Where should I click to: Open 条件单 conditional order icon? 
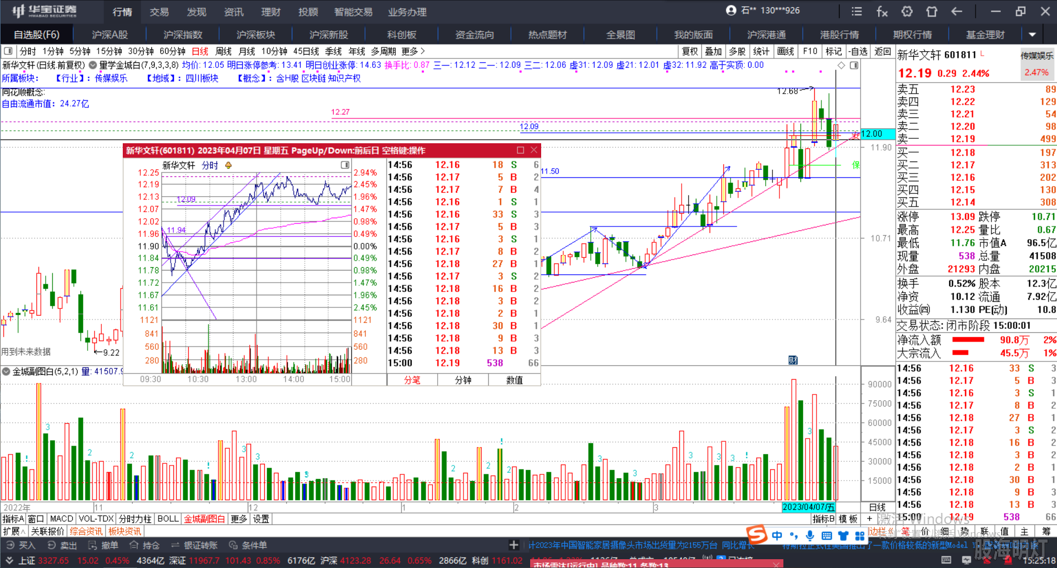(x=248, y=545)
